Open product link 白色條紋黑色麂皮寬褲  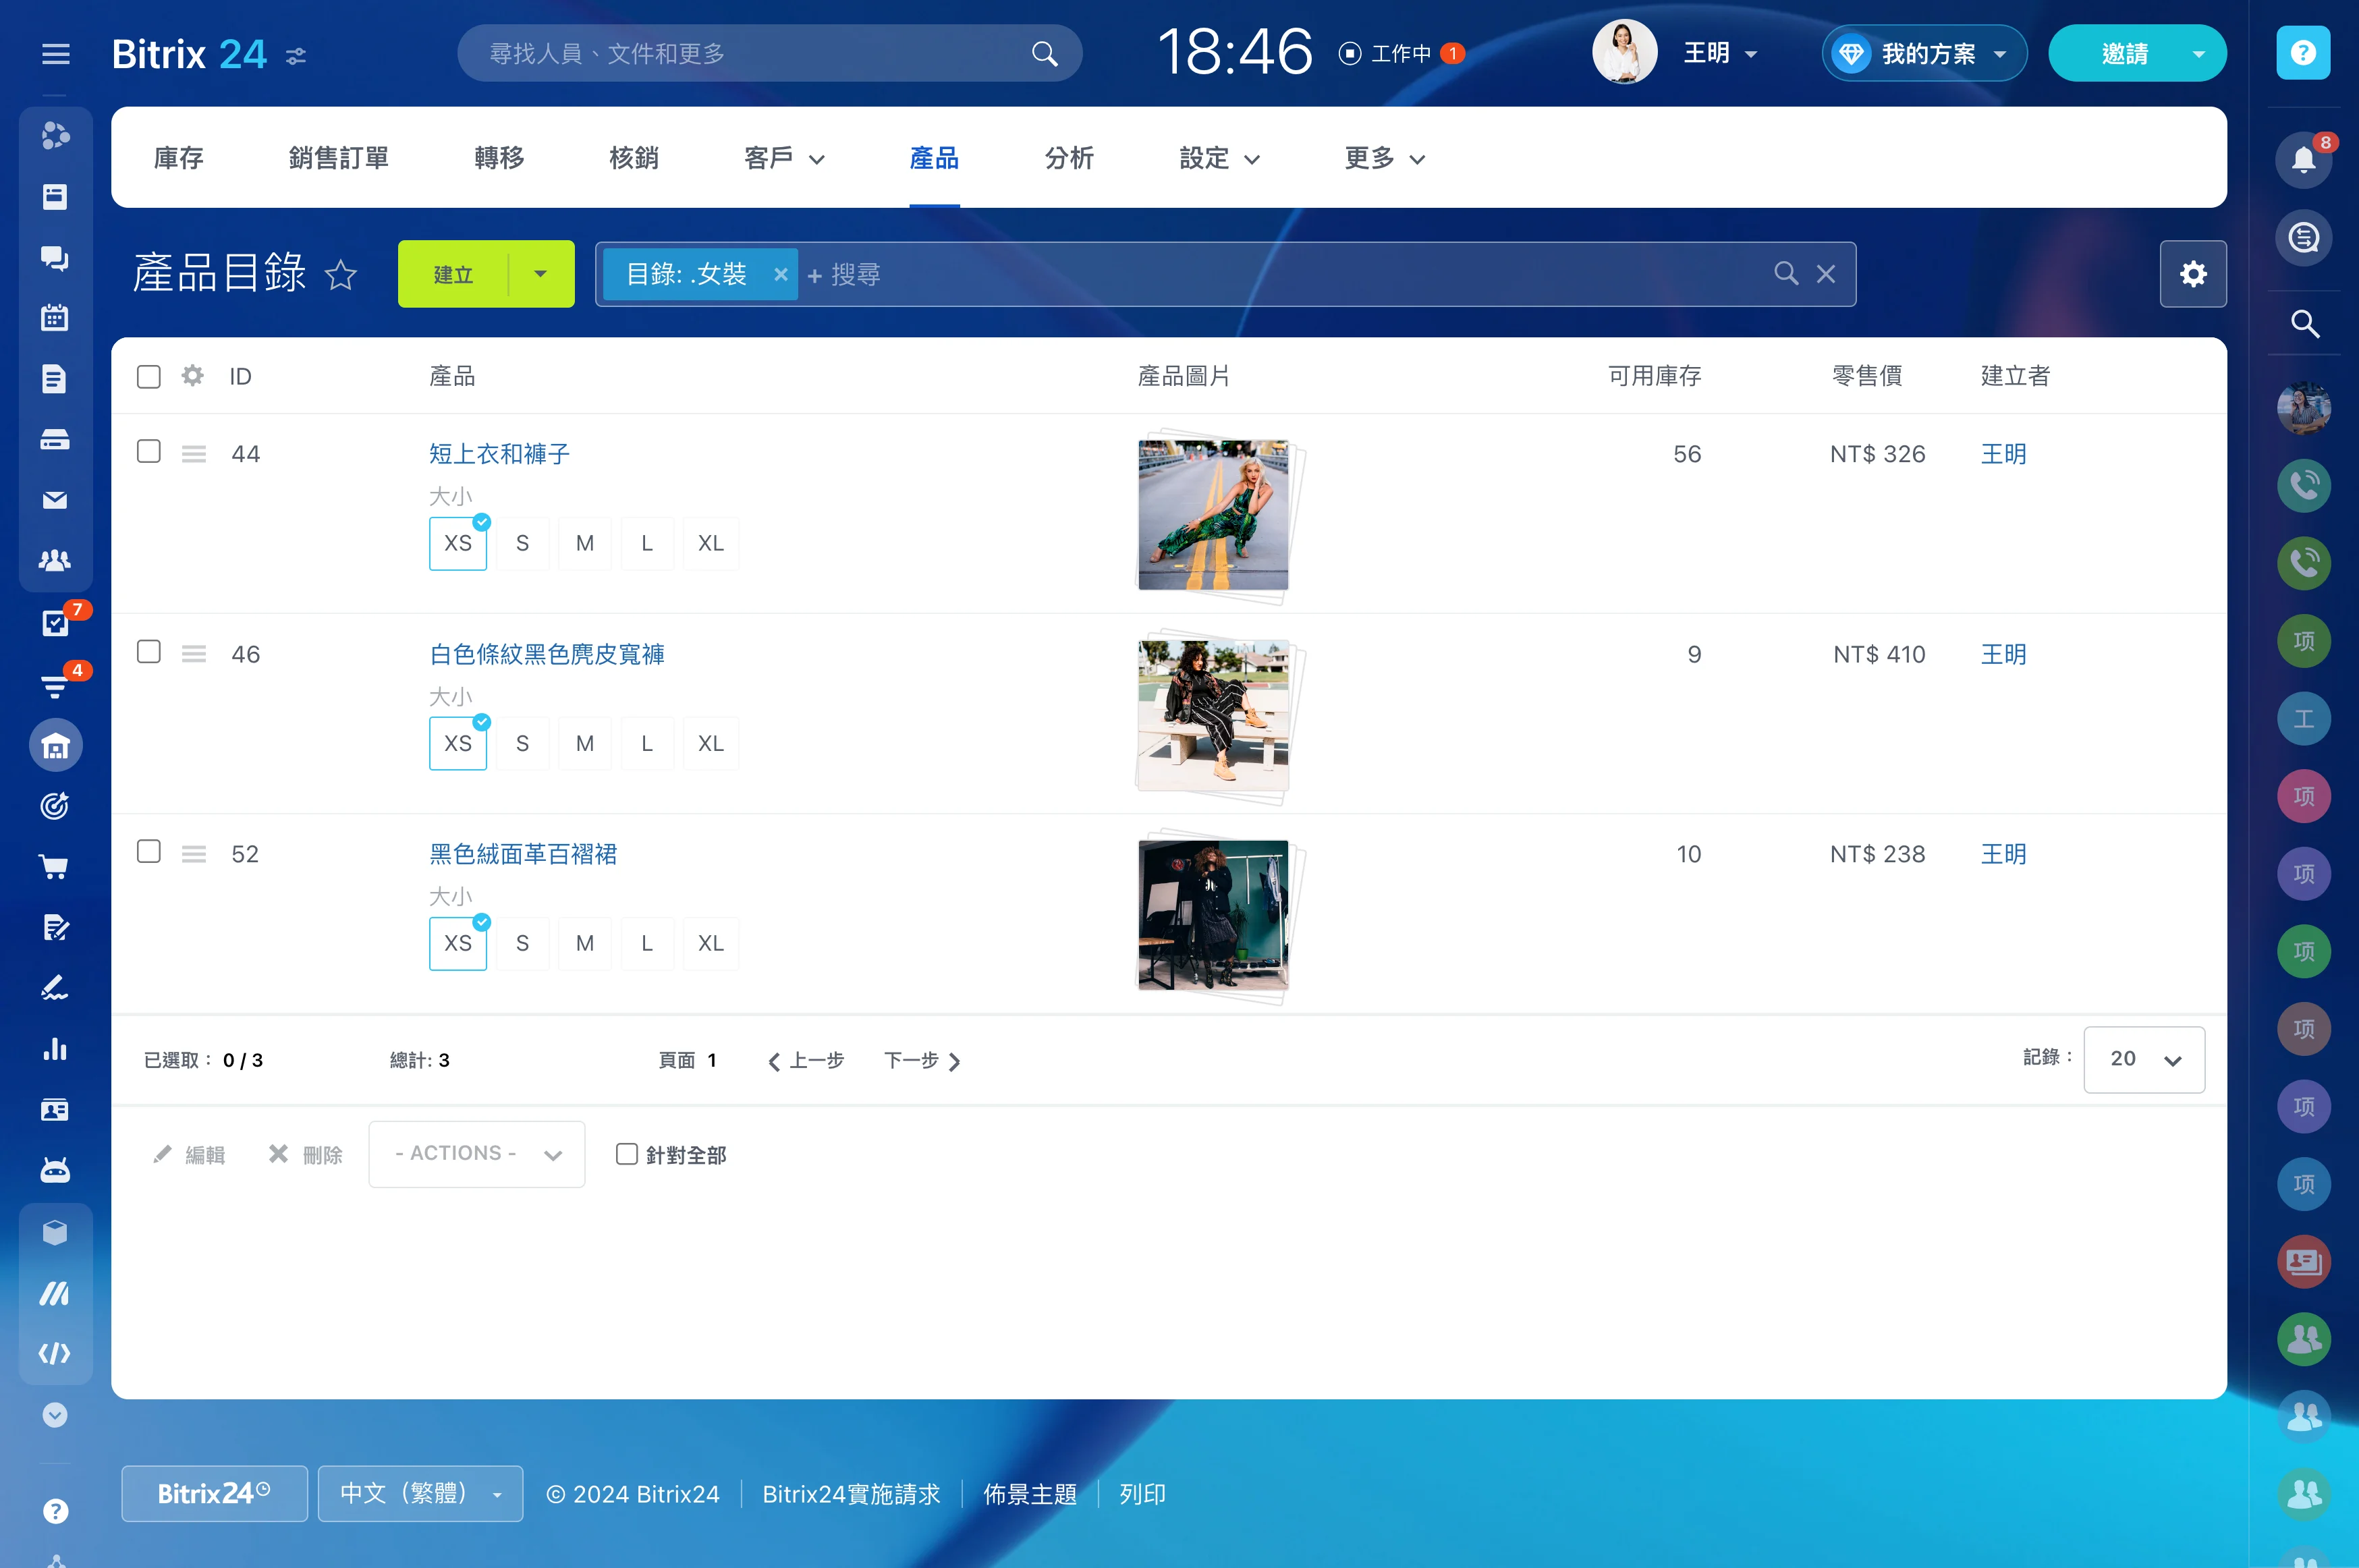tap(547, 654)
